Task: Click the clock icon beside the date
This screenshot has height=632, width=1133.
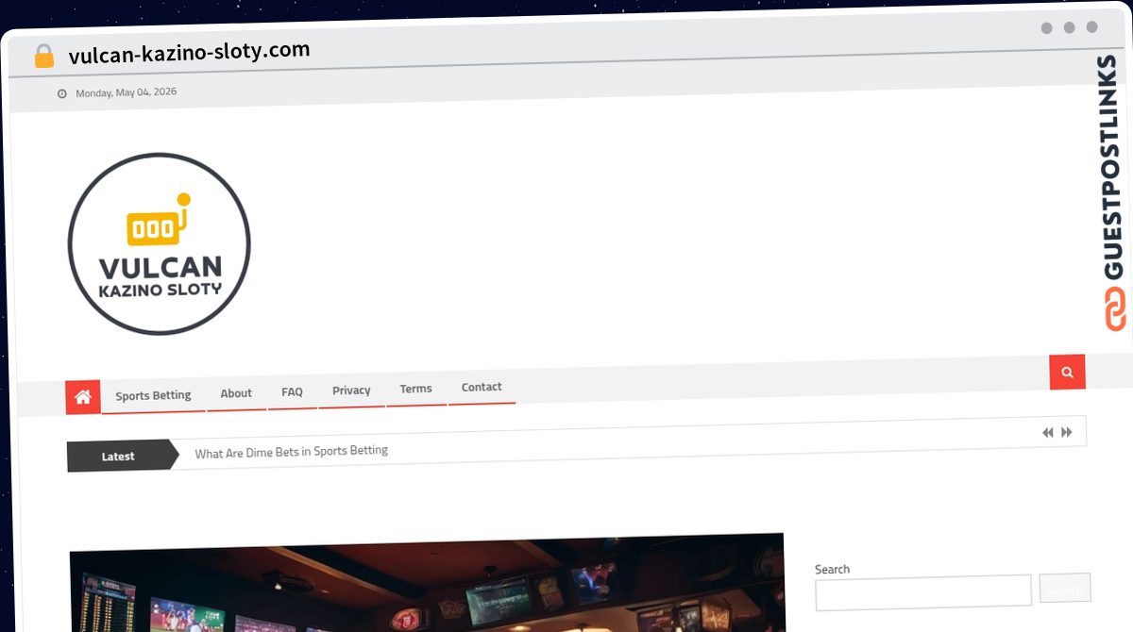Action: [62, 93]
